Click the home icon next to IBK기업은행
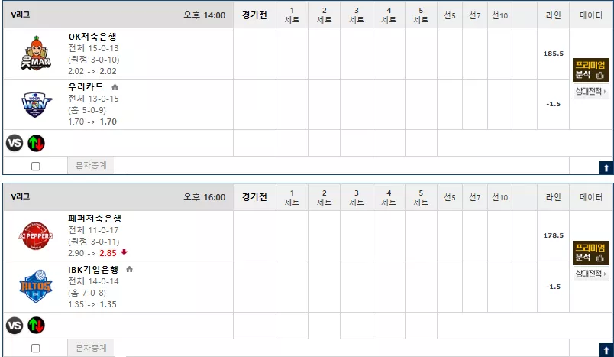 tap(130, 269)
